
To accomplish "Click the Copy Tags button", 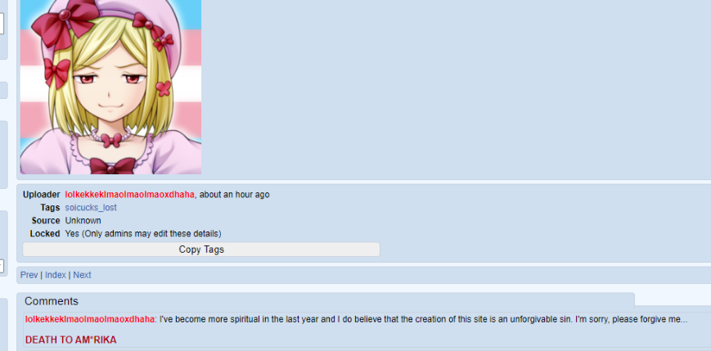I will 201,250.
